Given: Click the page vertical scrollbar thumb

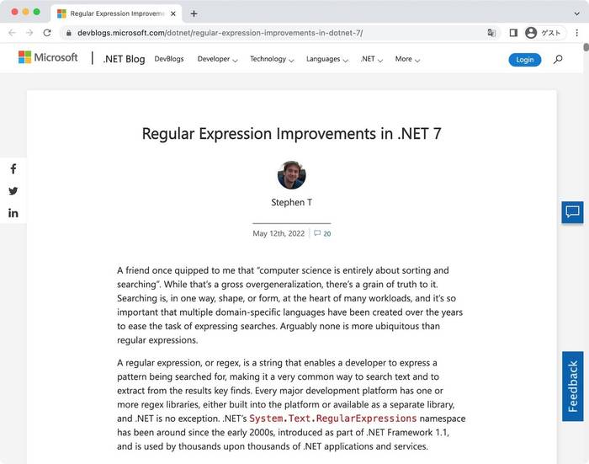Looking at the screenshot, I should point(586,47).
